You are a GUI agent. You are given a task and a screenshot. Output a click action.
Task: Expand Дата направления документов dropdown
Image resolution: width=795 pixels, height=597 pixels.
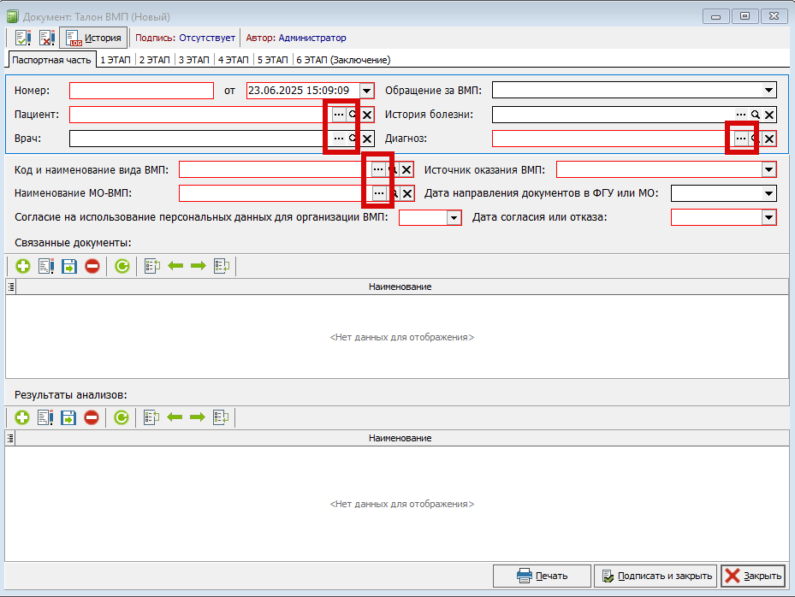click(x=768, y=193)
